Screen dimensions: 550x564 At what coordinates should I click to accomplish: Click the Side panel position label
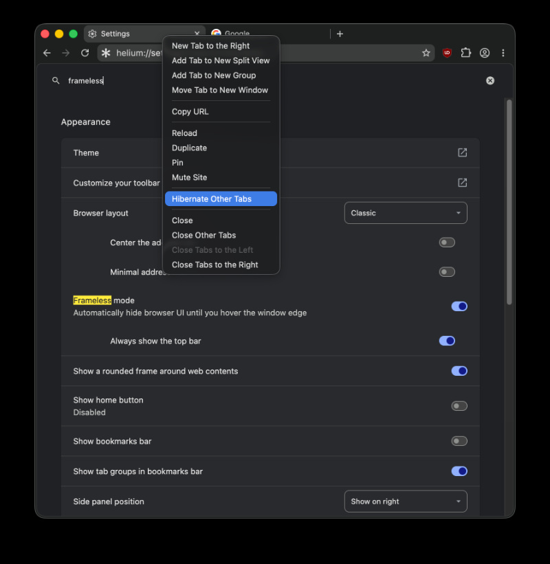(x=109, y=501)
